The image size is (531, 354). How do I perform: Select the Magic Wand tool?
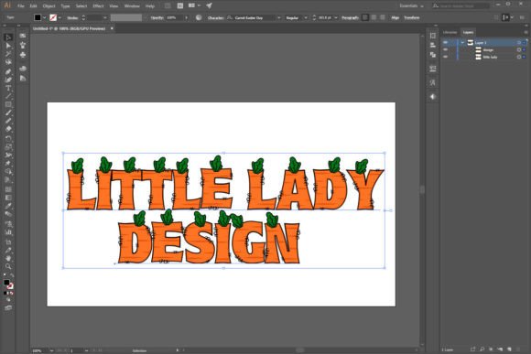point(8,54)
